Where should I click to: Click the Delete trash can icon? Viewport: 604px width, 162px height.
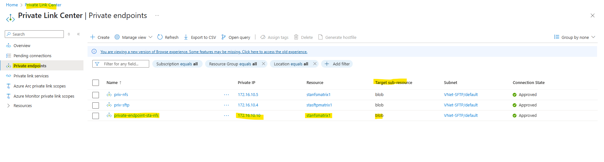click(296, 37)
